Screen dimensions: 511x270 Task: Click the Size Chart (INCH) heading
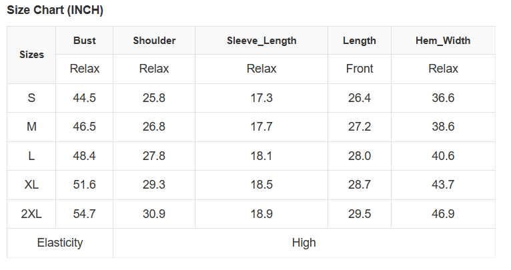click(x=55, y=11)
